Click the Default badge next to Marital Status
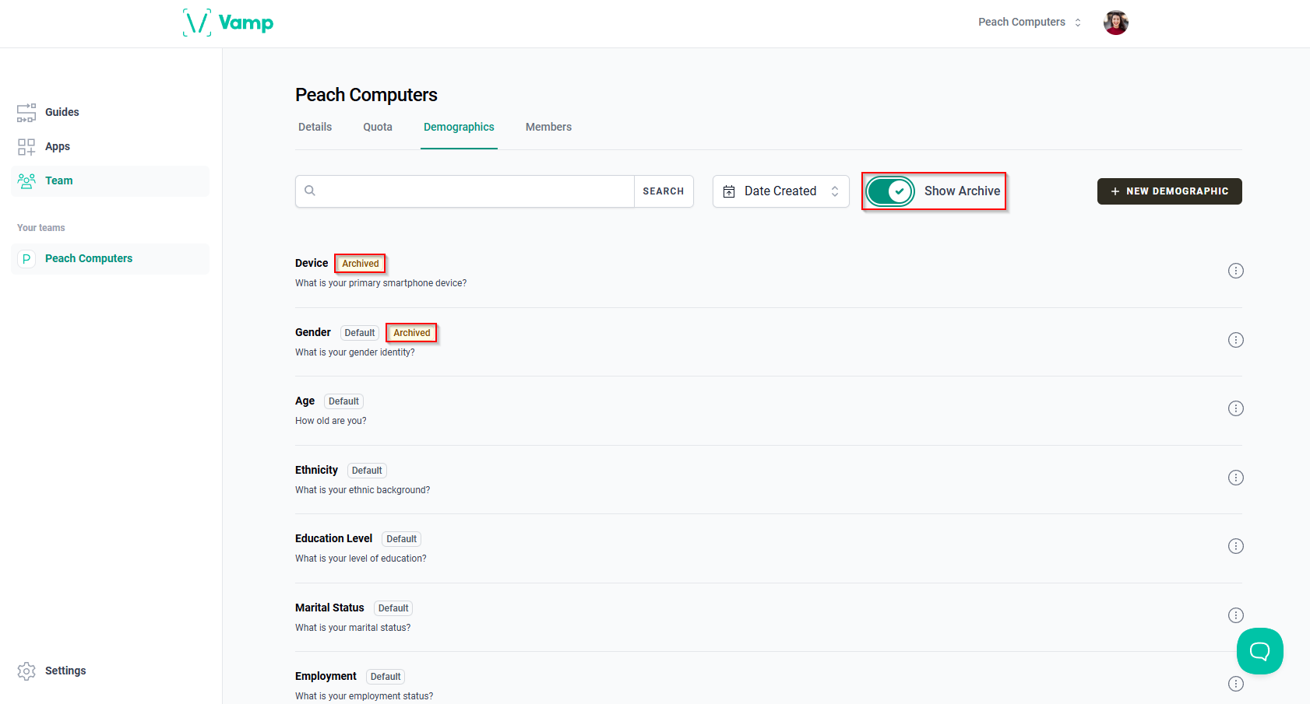Viewport: 1310px width, 704px height. coord(393,608)
